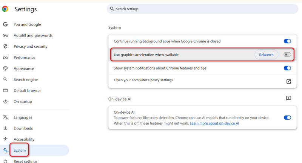
Task: Click the On-device AI section heading
Action: [120, 99]
